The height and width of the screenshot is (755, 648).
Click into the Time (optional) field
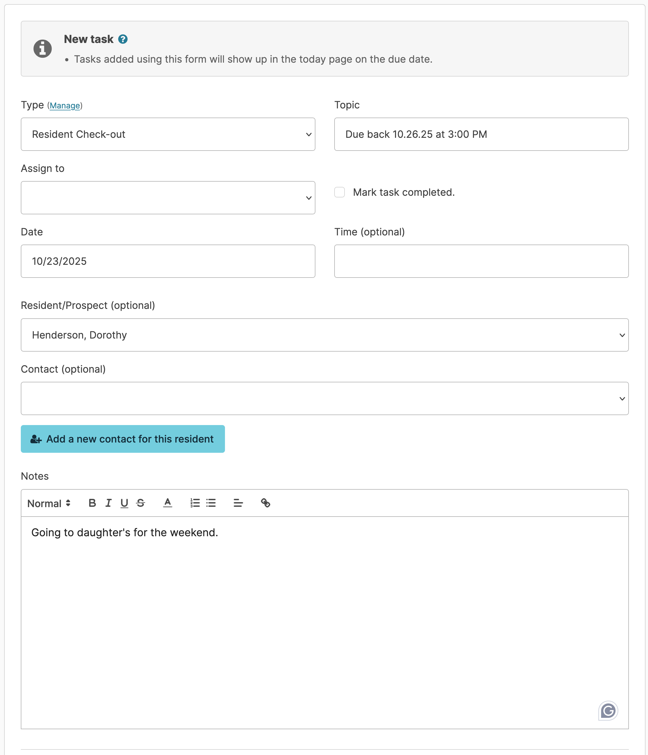point(481,261)
